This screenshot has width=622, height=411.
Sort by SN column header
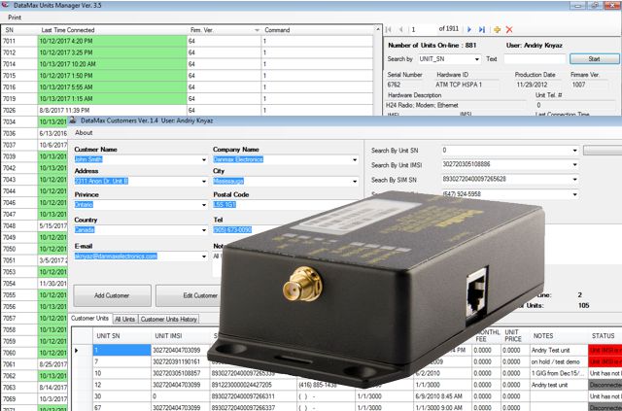click(19, 30)
